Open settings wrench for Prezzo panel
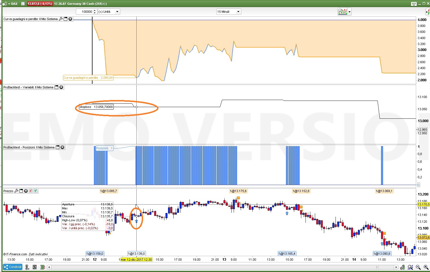The width and height of the screenshot is (430, 272). click(16, 191)
